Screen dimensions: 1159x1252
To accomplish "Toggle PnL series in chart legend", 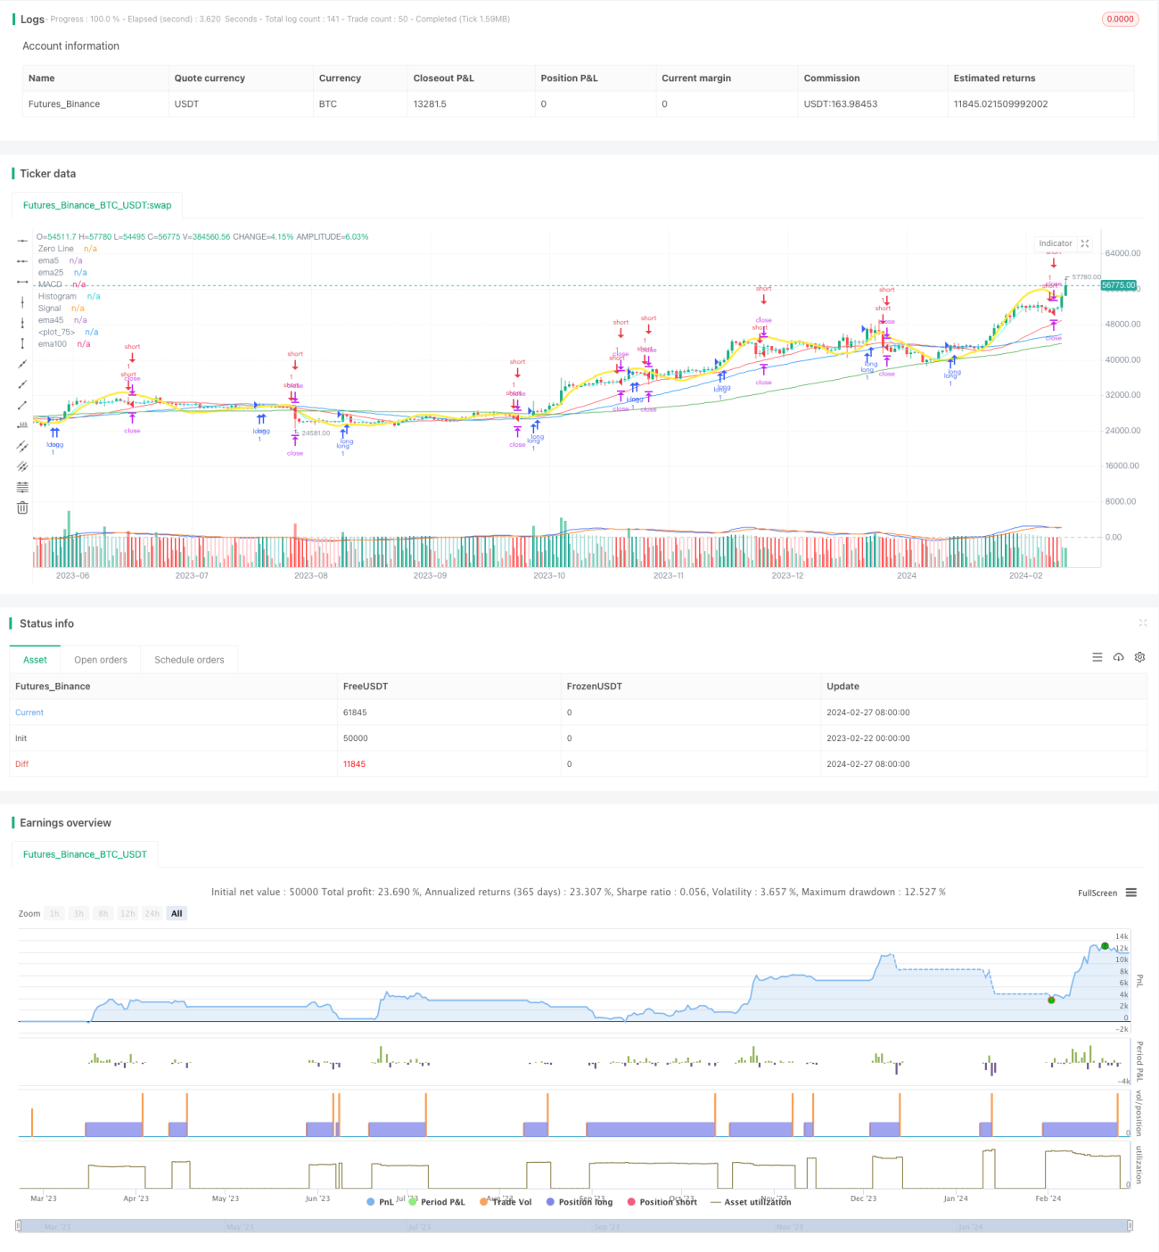I will pos(381,1202).
